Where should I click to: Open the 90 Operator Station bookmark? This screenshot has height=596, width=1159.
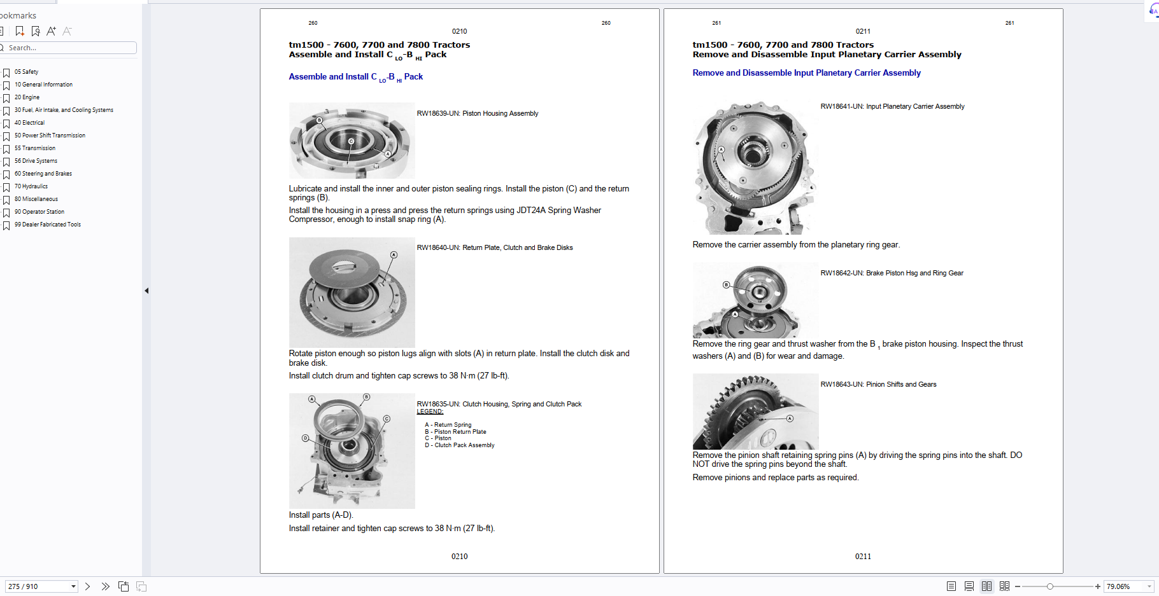coord(39,212)
